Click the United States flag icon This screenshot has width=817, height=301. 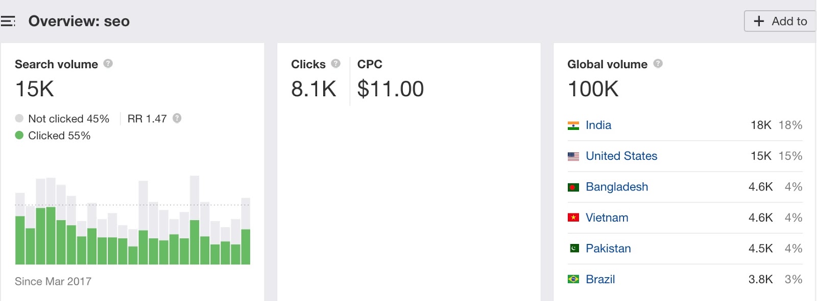tap(573, 156)
